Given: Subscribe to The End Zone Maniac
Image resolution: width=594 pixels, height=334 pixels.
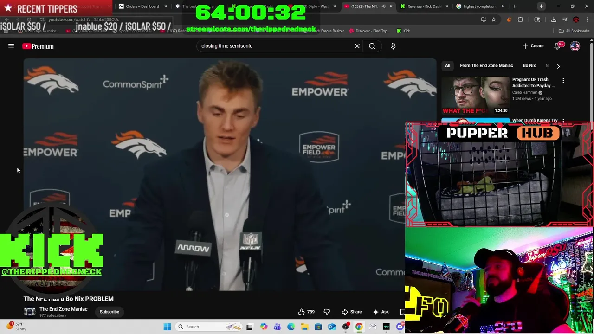Looking at the screenshot, I should (x=110, y=312).
